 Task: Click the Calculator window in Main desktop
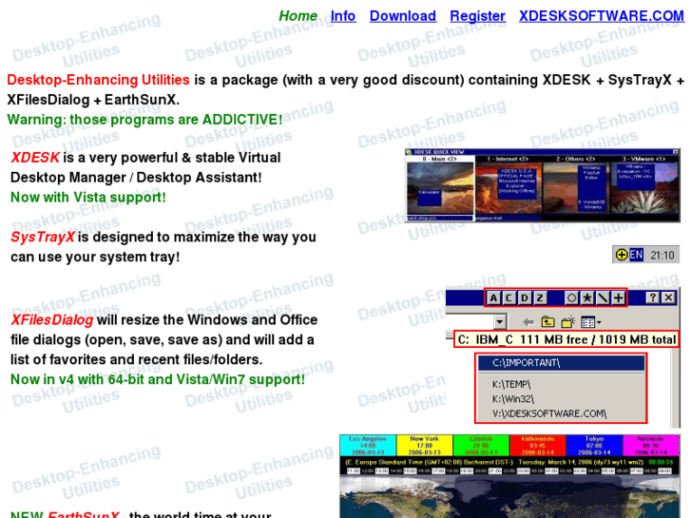pyautogui.click(x=430, y=198)
